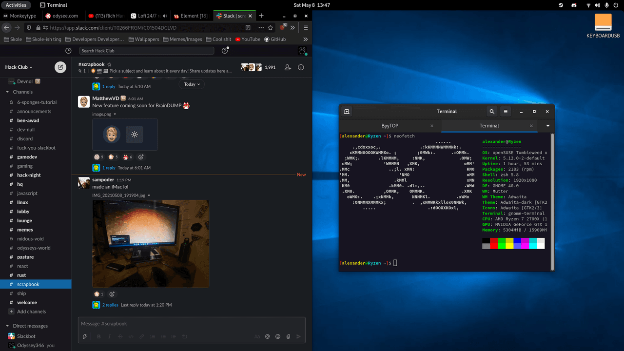Open Slack history clock icon
The width and height of the screenshot is (624, 351).
[x=68, y=51]
